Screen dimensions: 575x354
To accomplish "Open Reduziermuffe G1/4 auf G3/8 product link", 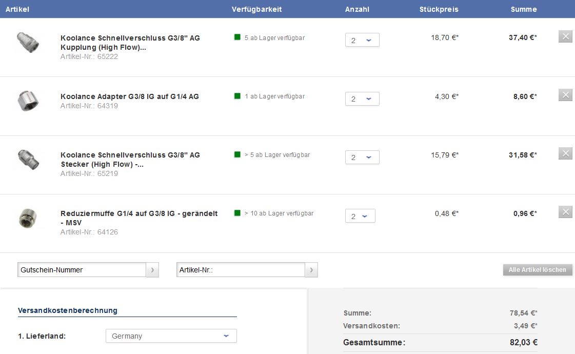I will (x=139, y=218).
